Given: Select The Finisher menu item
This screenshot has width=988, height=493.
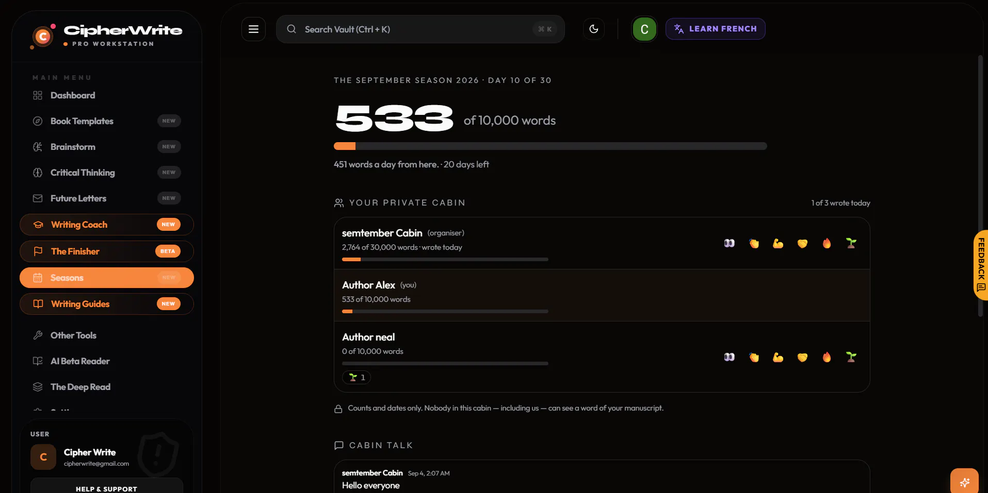Looking at the screenshot, I should tap(107, 251).
